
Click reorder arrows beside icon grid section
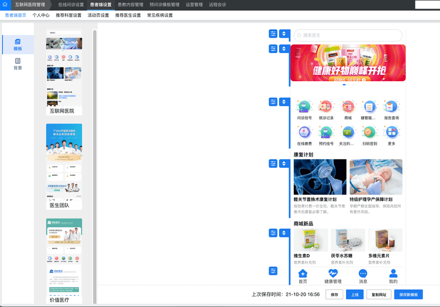click(284, 102)
